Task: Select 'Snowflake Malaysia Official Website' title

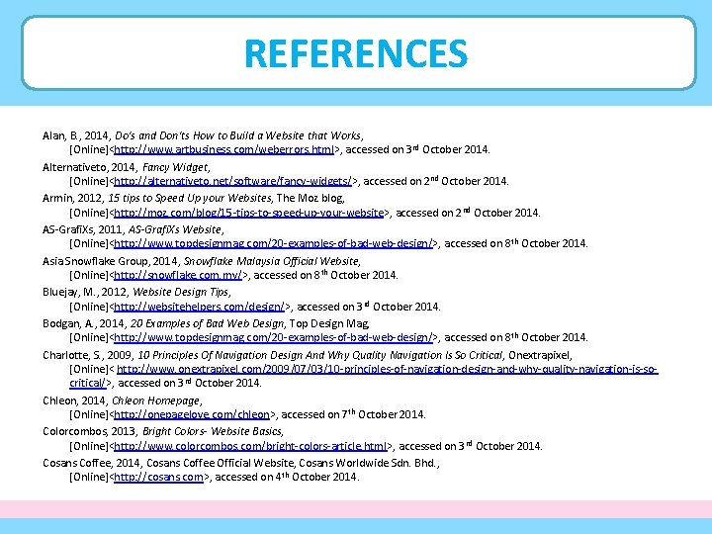Action: pyautogui.click(x=271, y=261)
